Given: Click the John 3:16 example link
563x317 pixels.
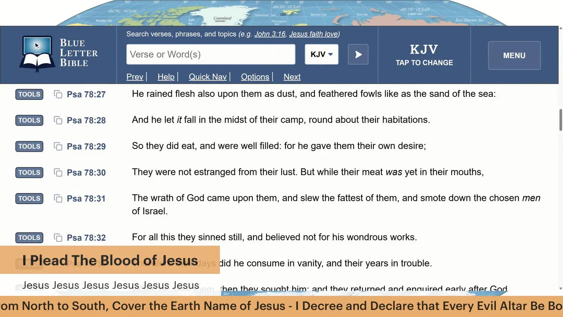Looking at the screenshot, I should click(270, 34).
